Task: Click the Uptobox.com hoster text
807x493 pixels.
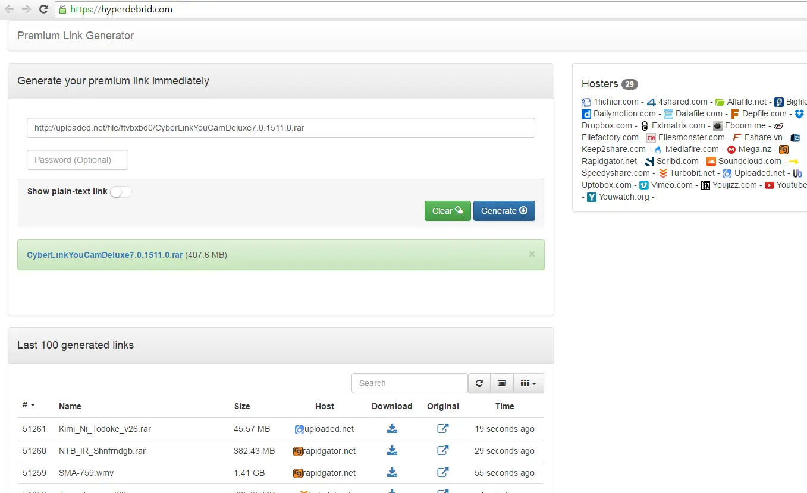Action: pyautogui.click(x=607, y=185)
